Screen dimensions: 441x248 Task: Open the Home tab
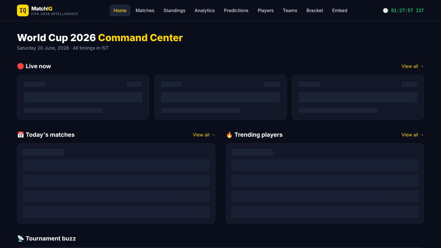click(x=120, y=10)
